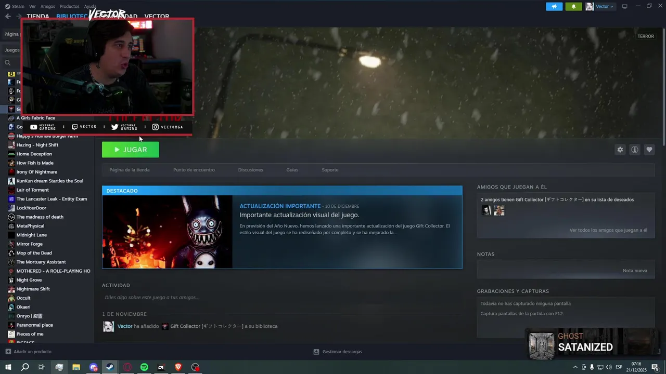The width and height of the screenshot is (666, 374).
Task: Select Midnight Lane in library list
Action: (x=32, y=235)
